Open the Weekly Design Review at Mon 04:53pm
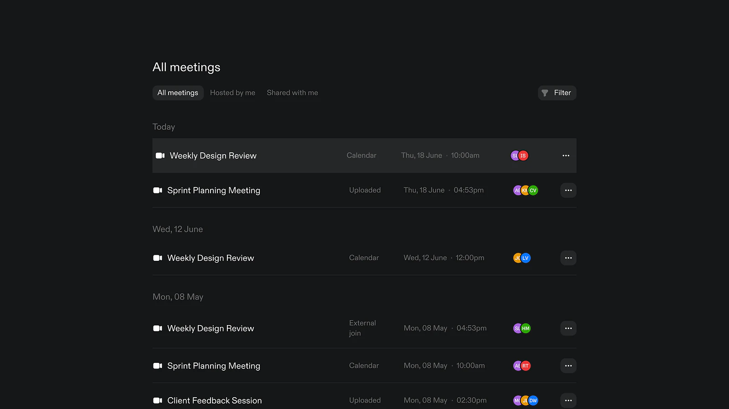This screenshot has height=409, width=729. pos(210,328)
